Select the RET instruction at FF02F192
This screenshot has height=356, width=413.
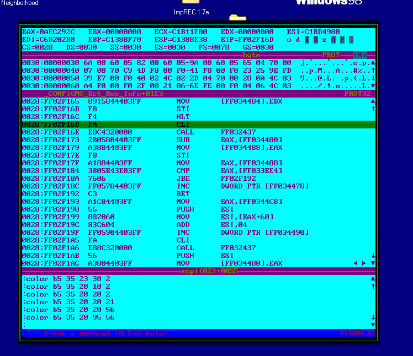[x=199, y=194]
